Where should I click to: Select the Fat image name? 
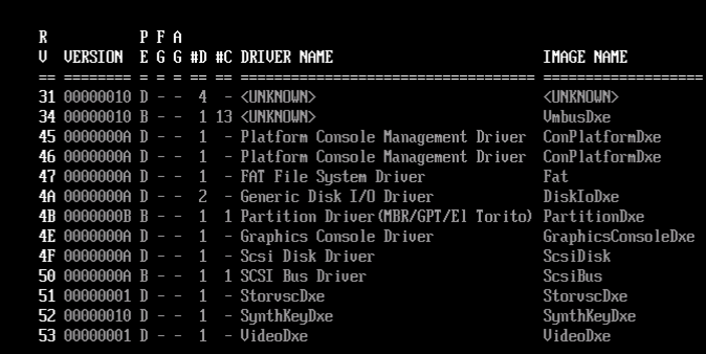[556, 176]
